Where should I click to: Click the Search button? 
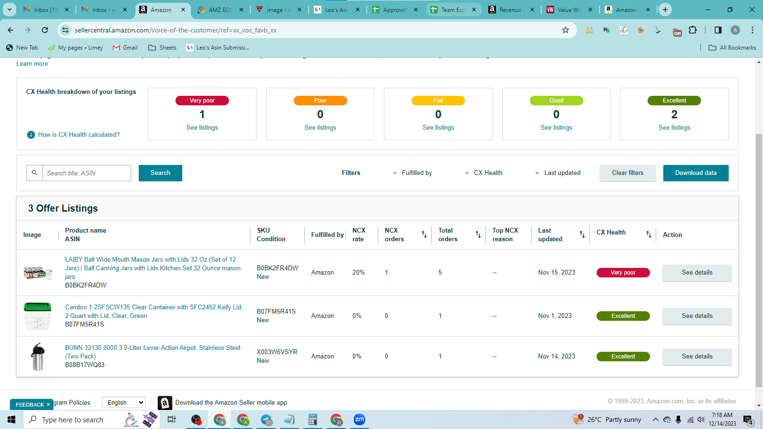tap(160, 173)
